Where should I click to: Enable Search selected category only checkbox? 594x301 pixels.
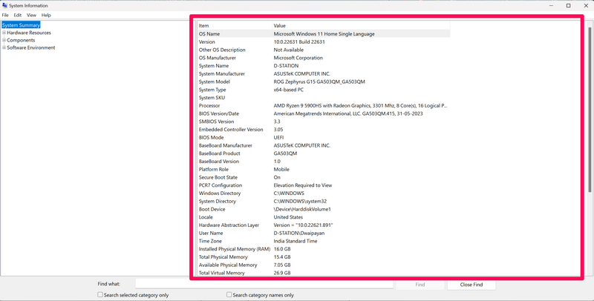click(100, 295)
